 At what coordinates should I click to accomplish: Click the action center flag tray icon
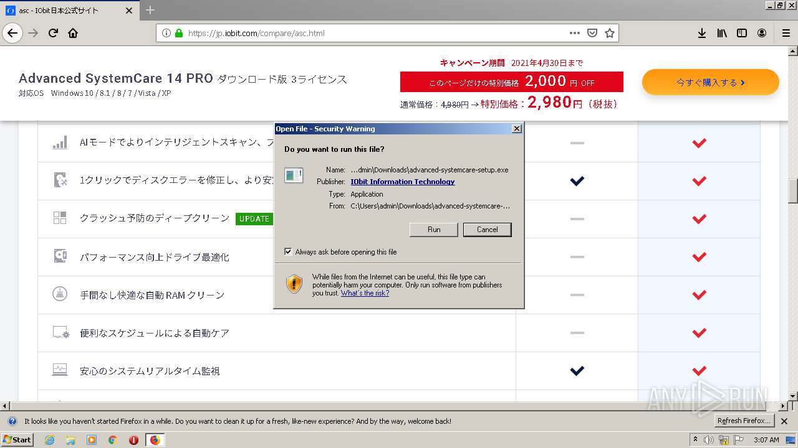[739, 440]
